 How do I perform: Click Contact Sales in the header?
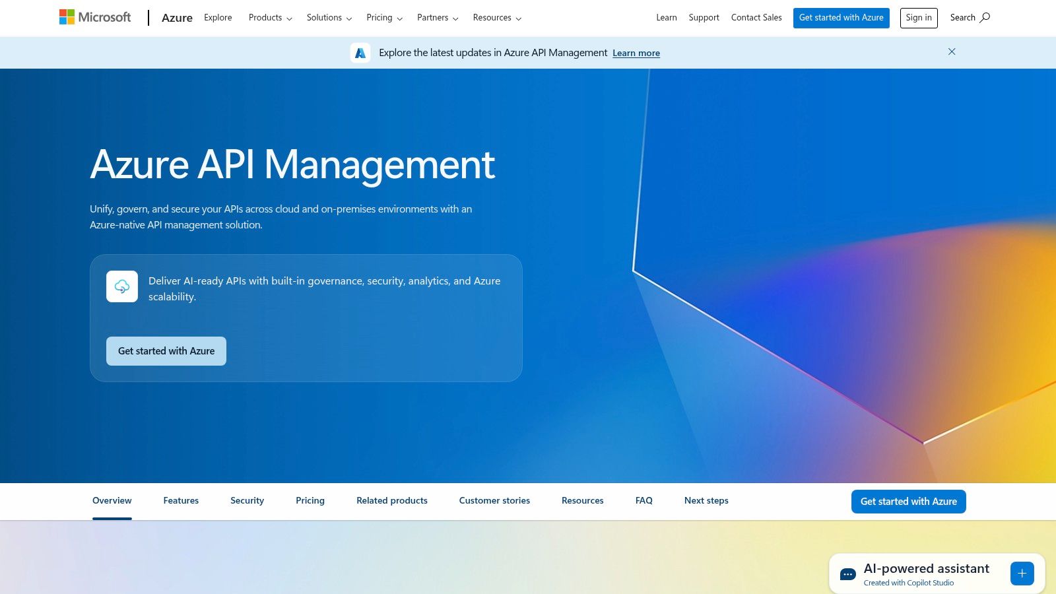[756, 18]
